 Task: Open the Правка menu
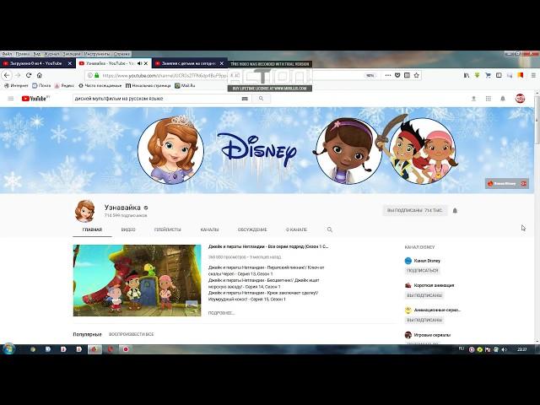pyautogui.click(x=23, y=54)
